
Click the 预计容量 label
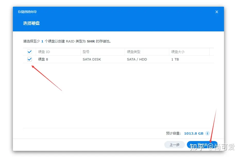coord(173,133)
